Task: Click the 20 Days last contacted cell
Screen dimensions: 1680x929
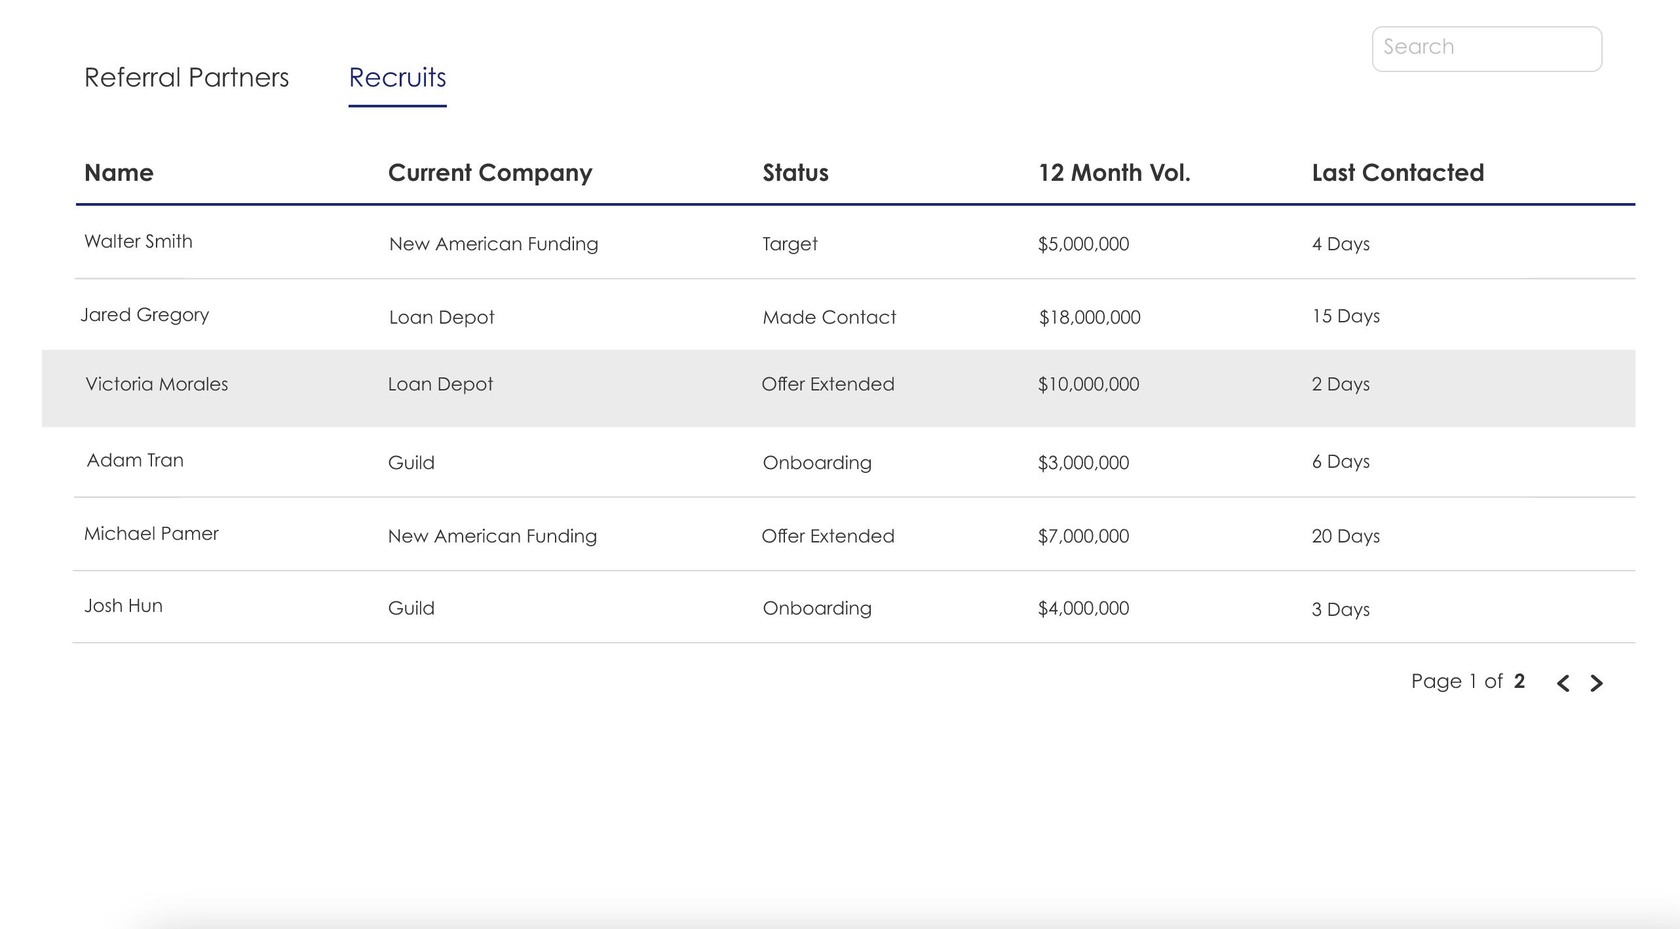Action: point(1345,537)
